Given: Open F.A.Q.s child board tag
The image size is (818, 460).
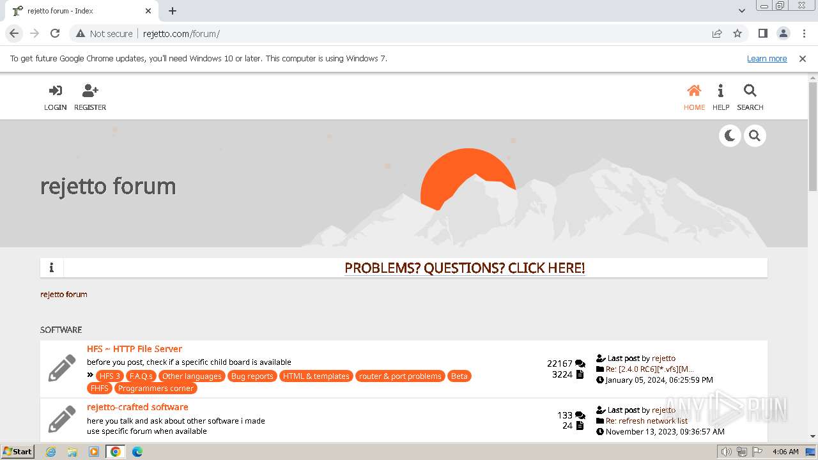Looking at the screenshot, I should pyautogui.click(x=141, y=376).
